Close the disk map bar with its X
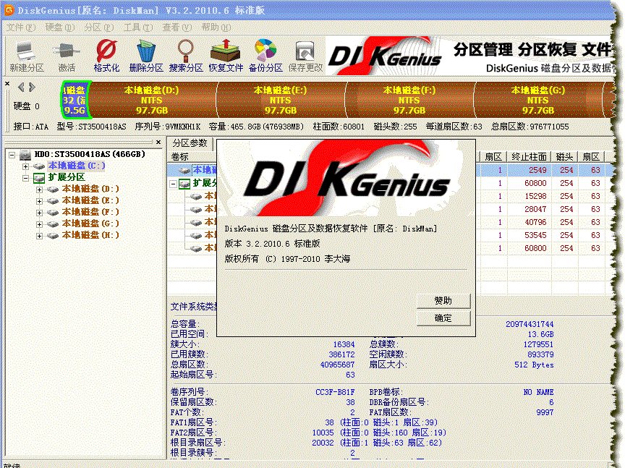The width and height of the screenshot is (625, 468). coord(7,83)
